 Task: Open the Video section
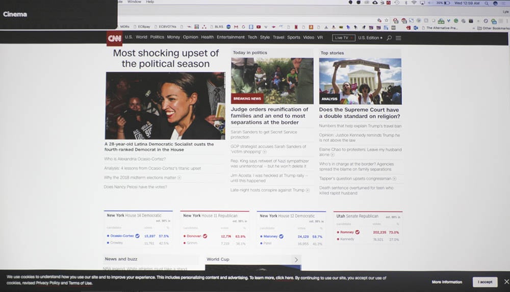pos(309,37)
